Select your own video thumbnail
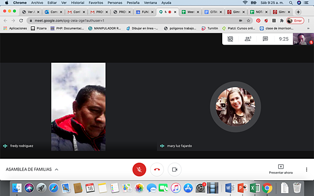 coord(303,39)
